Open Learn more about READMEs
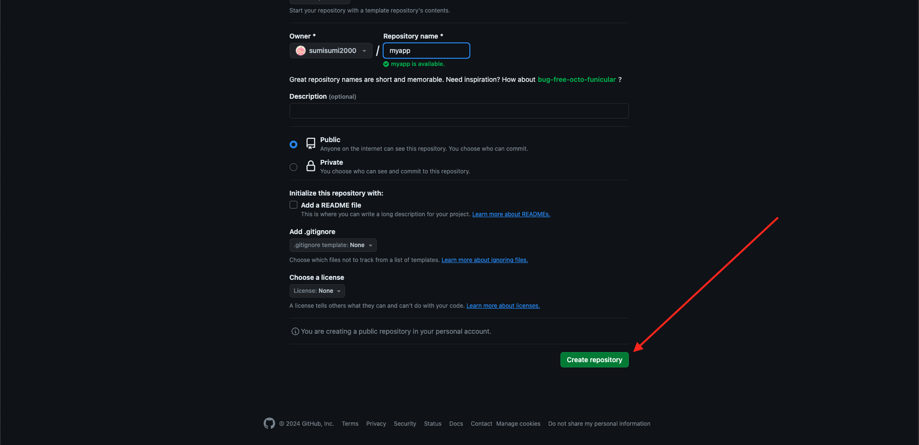Image resolution: width=919 pixels, height=445 pixels. tap(511, 214)
